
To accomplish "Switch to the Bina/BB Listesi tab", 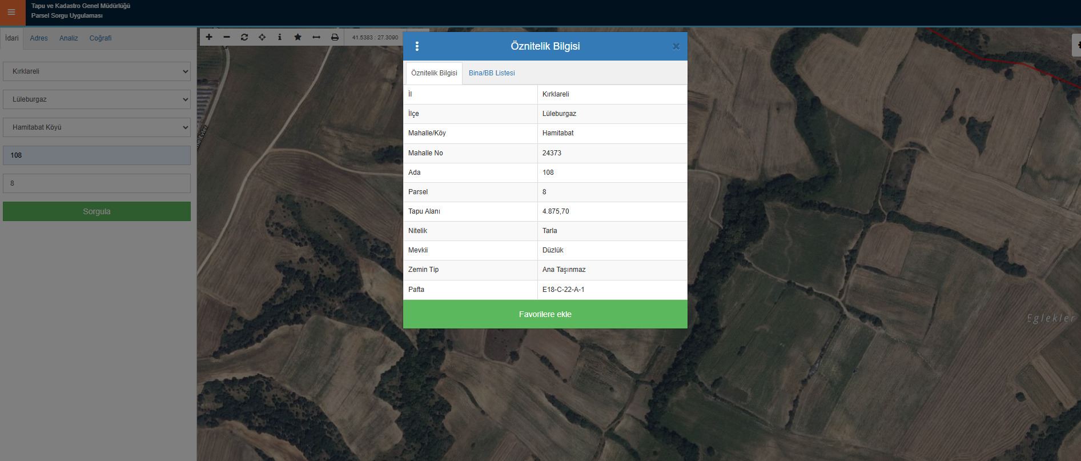I will (492, 73).
